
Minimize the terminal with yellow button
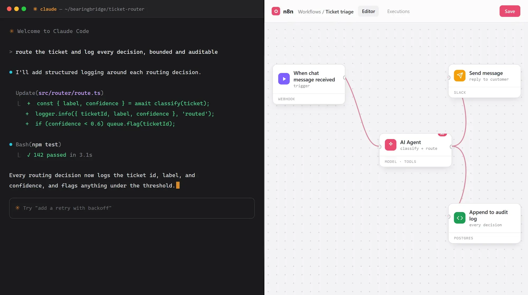point(16,9)
